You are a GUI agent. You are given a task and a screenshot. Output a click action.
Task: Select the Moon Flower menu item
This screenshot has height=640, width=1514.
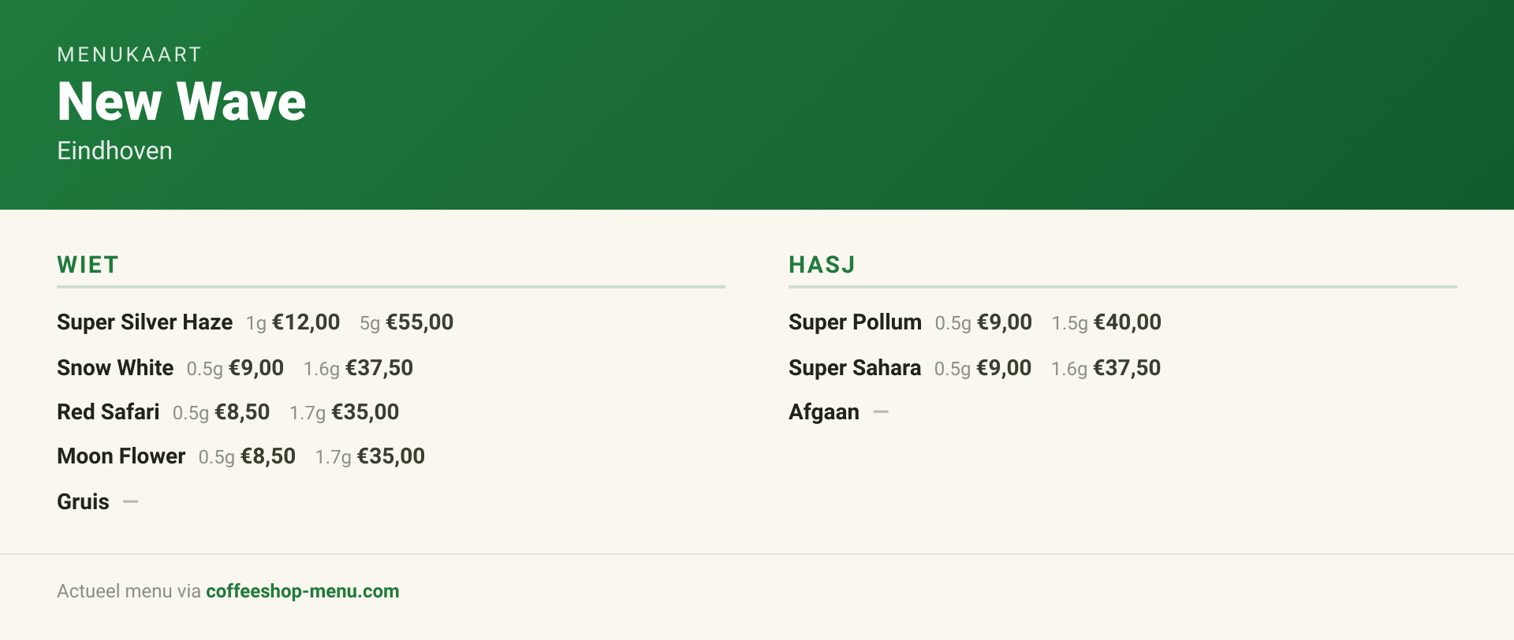pos(121,456)
